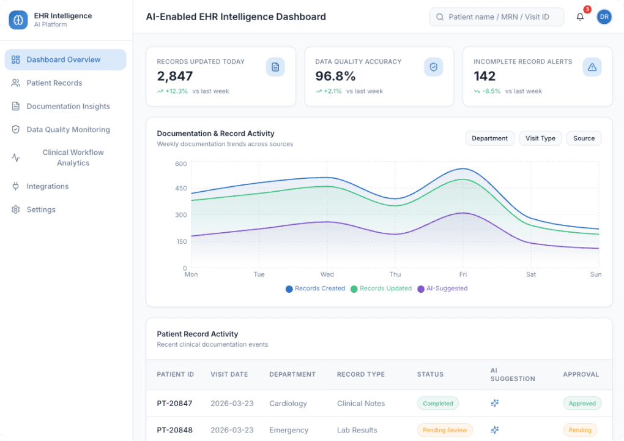Image resolution: width=624 pixels, height=441 pixels.
Task: Click the Approved badge for PT-20847
Action: coord(582,403)
